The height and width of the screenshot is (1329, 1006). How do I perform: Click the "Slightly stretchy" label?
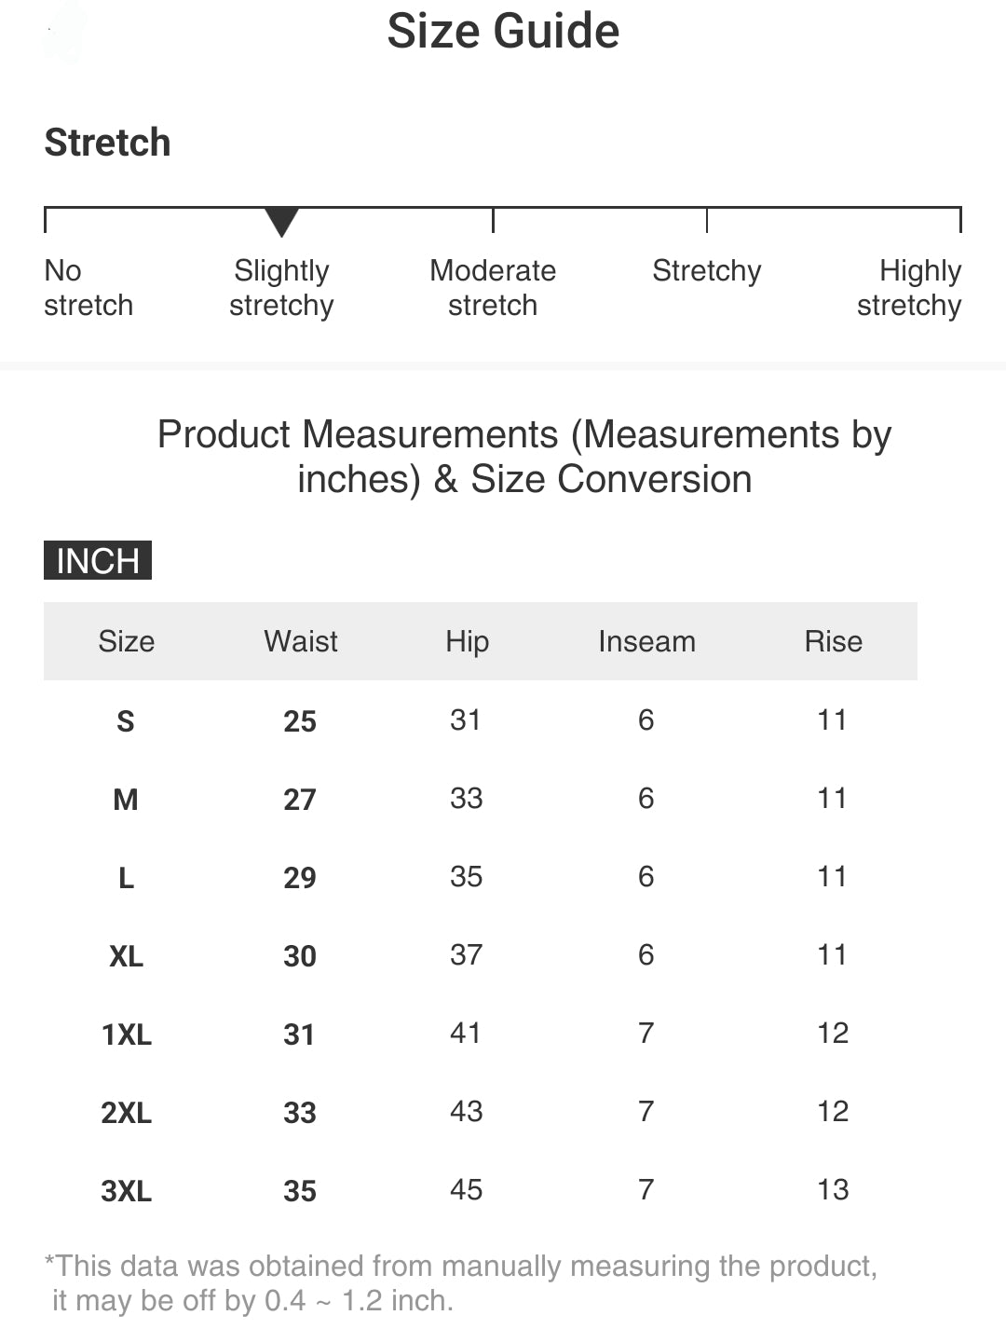[x=281, y=288]
